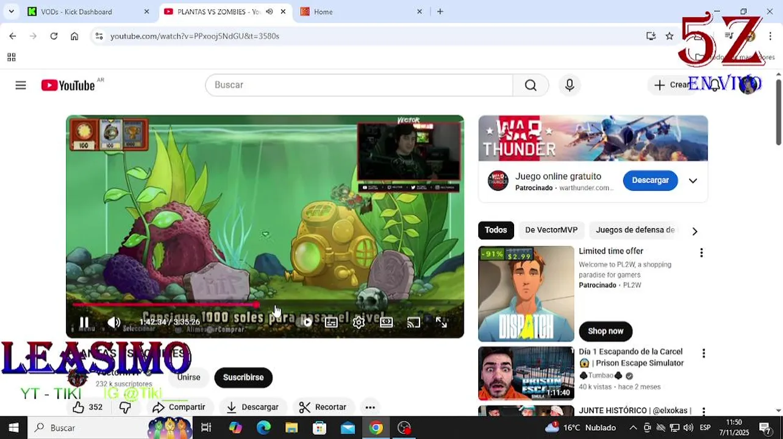Viewport: 783px width, 439px height.
Task: Bookmark this page with star icon
Action: pyautogui.click(x=670, y=36)
